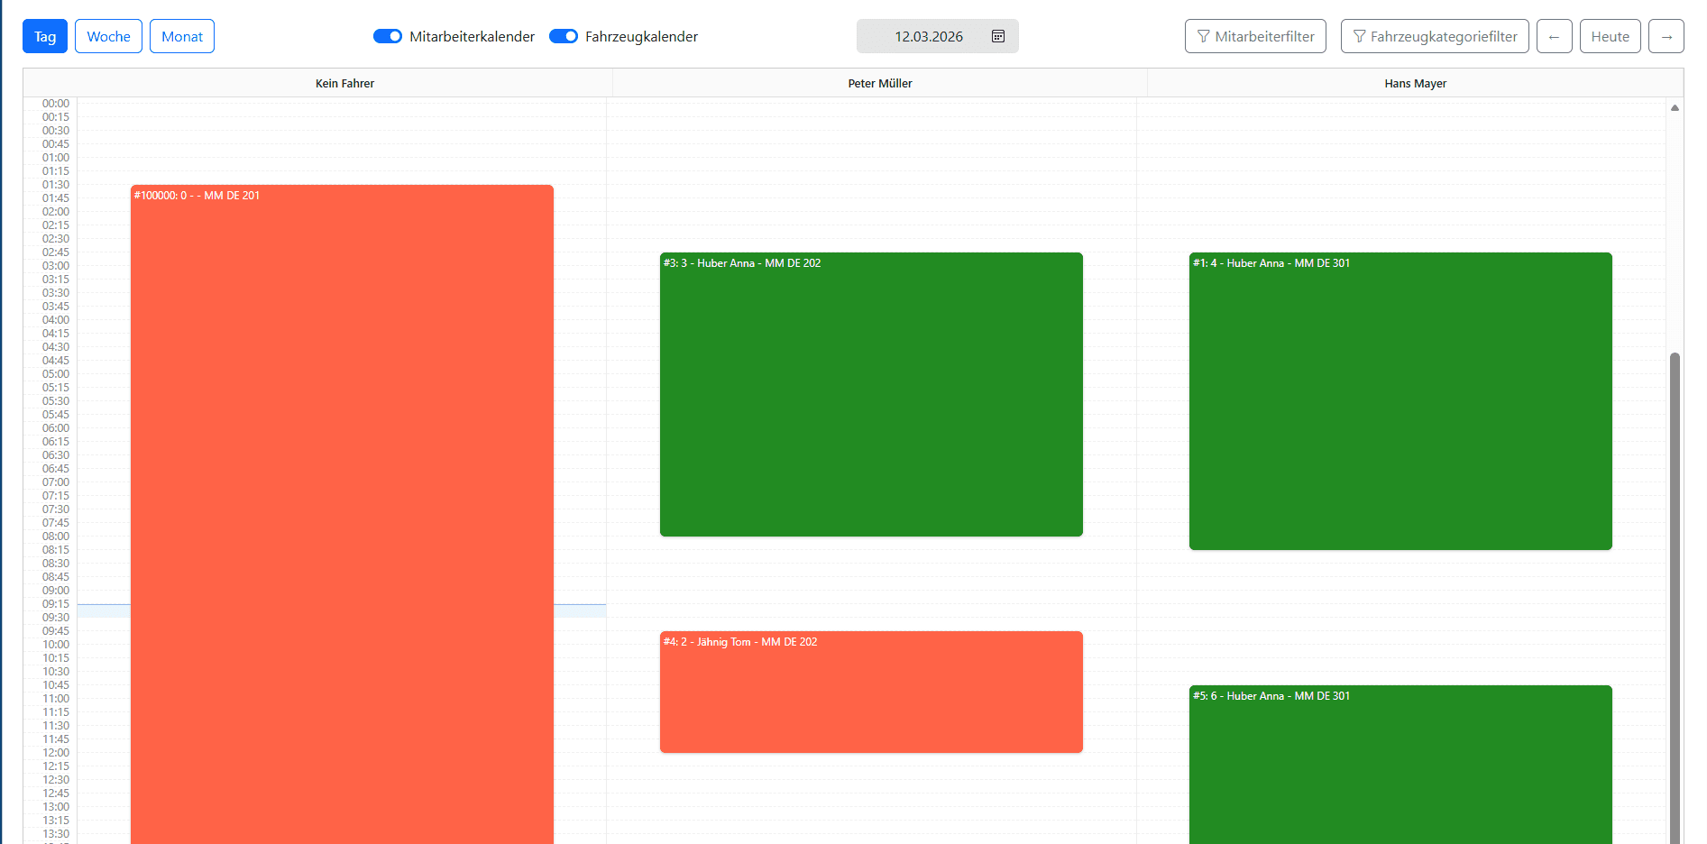
Task: Navigate to next day with right arrow
Action: (x=1666, y=36)
